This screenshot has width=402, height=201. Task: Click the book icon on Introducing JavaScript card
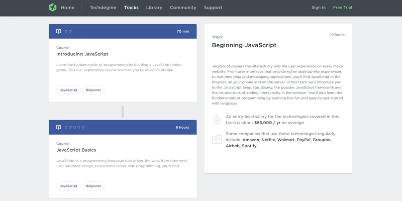pos(59,31)
